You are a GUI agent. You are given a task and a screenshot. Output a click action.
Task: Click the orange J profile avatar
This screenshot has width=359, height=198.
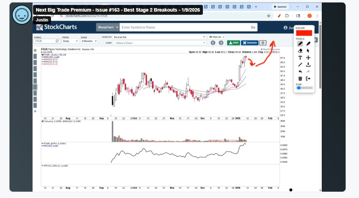point(309,16)
